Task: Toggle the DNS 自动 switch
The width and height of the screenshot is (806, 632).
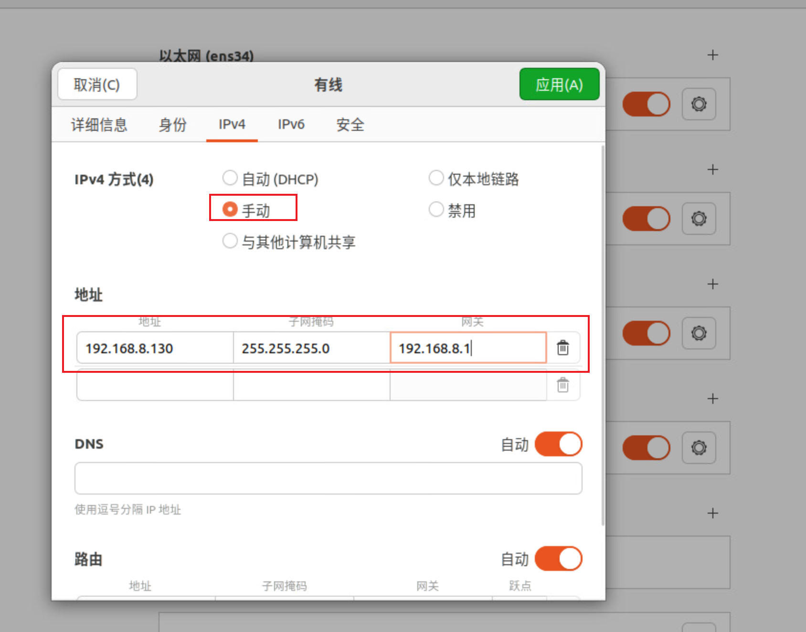Action: [x=558, y=444]
